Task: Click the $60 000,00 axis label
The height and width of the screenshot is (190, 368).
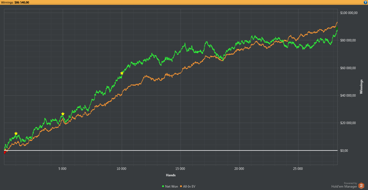Action: [x=348, y=68]
